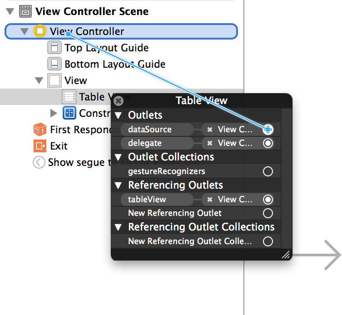Close the Table View connections popup
Screen dimensions: 342x315
119,100
